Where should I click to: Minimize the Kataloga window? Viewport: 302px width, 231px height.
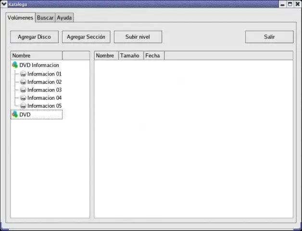[x=283, y=4]
